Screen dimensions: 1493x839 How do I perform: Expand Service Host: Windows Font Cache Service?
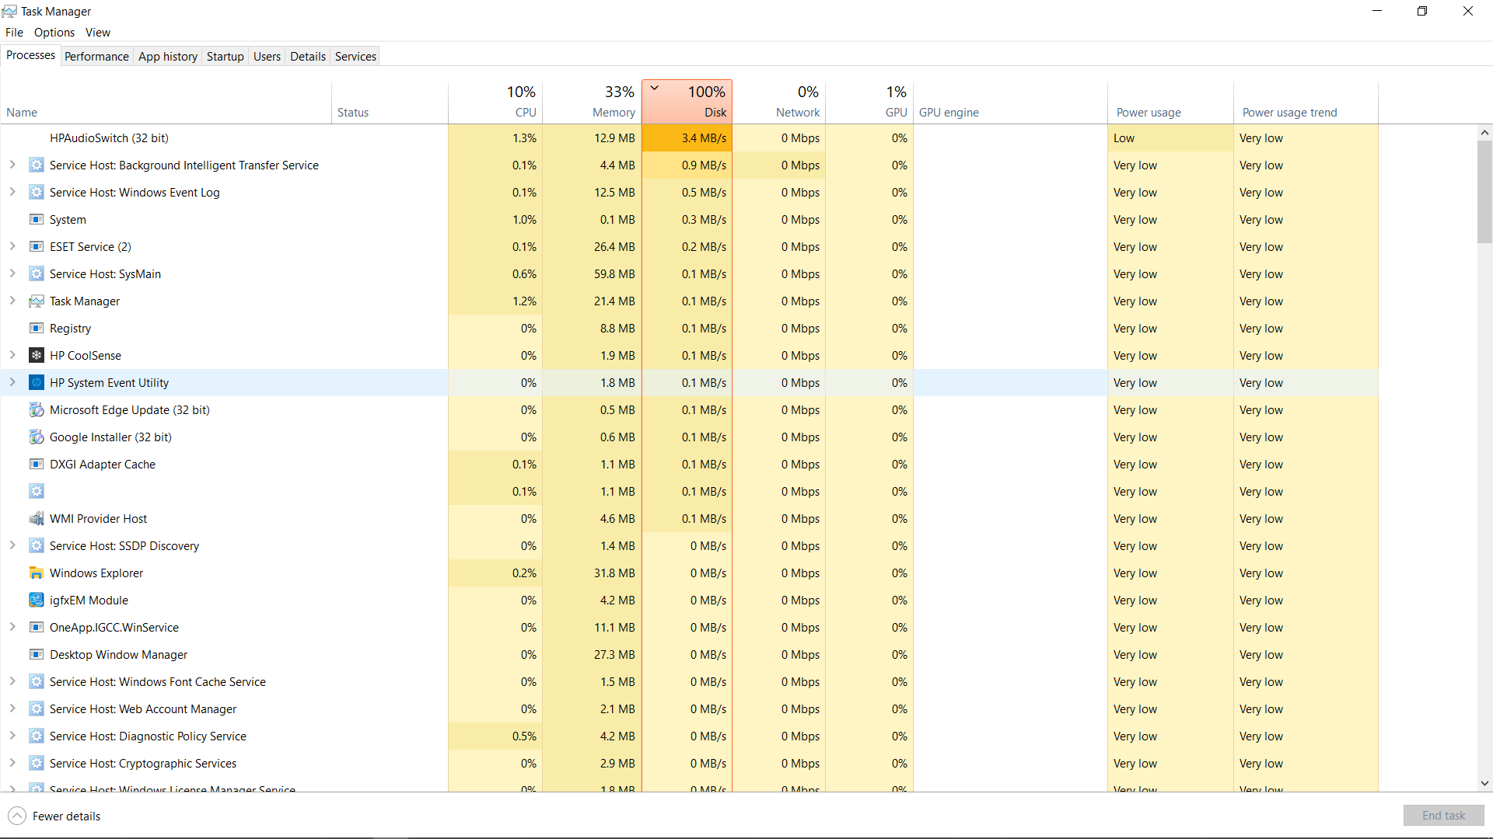tap(12, 681)
